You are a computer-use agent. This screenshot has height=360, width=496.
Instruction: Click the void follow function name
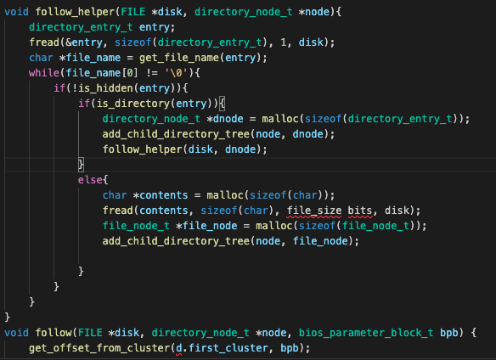click(54, 333)
